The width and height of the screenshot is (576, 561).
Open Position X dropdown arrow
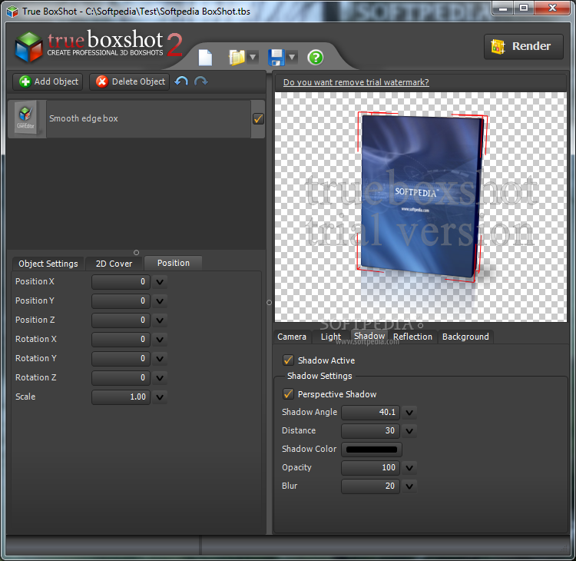pyautogui.click(x=160, y=282)
